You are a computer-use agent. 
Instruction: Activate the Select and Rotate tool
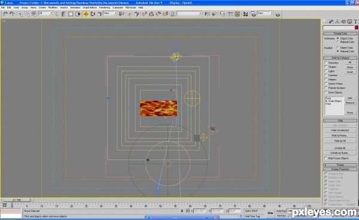point(93,14)
